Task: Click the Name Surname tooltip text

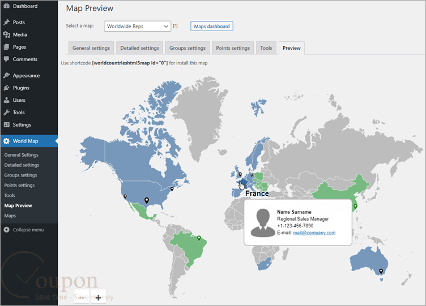Action: 294,212
